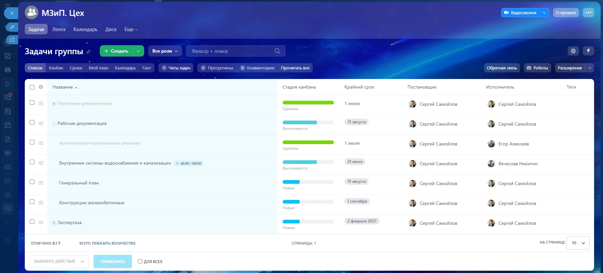This screenshot has height=273, width=603.
Task: Copy link using the chain icon
Action: [12, 27]
